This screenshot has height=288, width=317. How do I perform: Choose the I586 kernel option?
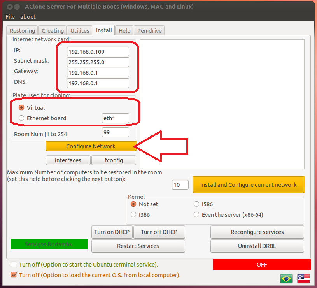point(196,204)
